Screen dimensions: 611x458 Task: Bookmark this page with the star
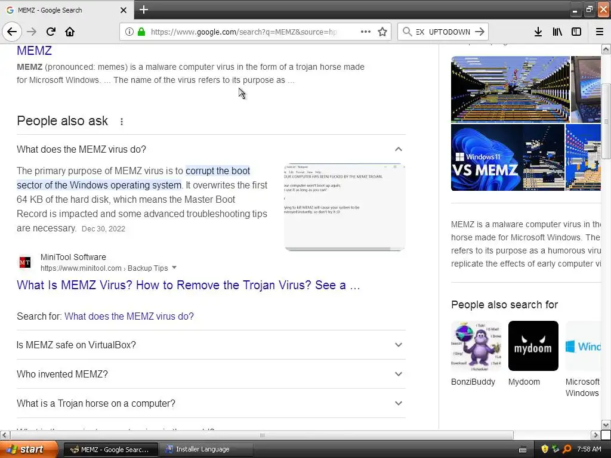coord(382,32)
